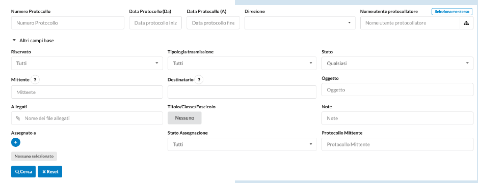Focus the Destinatario input field
This screenshot has height=183, width=478.
[242, 92]
